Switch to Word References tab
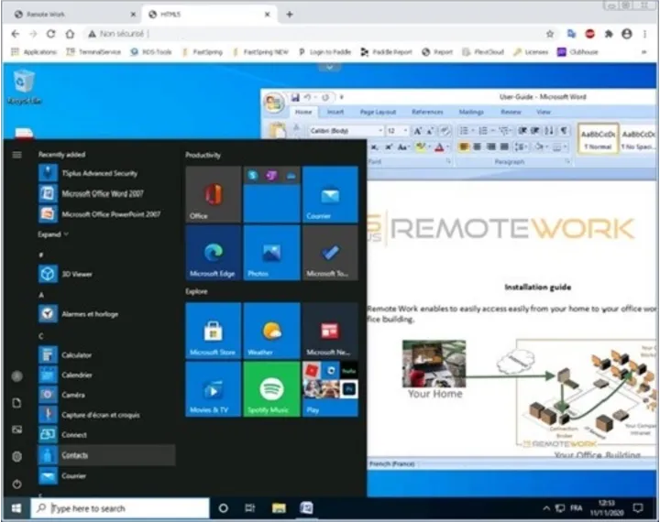660x522 pixels. pyautogui.click(x=427, y=112)
